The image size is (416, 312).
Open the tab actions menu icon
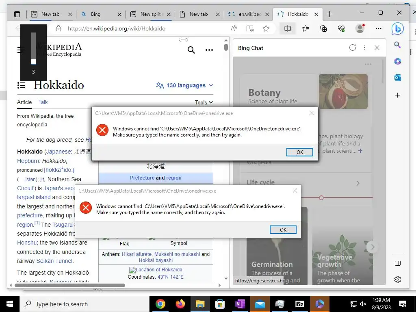point(17,14)
